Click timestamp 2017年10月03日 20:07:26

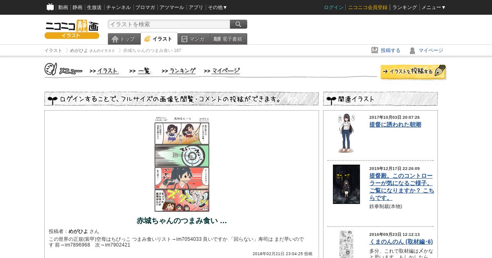[394, 118]
